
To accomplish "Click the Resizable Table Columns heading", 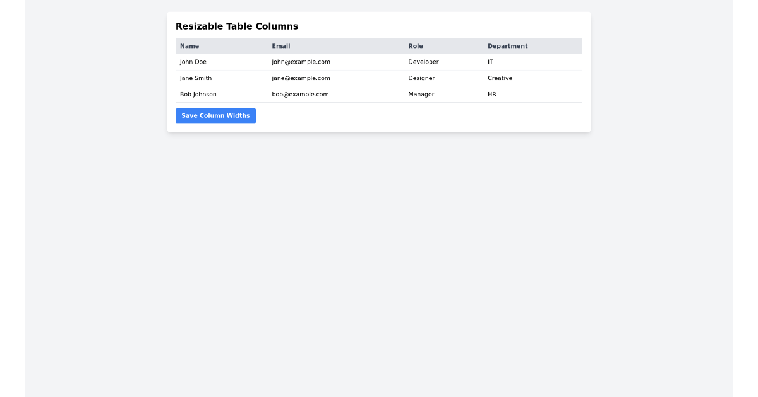I will tap(237, 26).
